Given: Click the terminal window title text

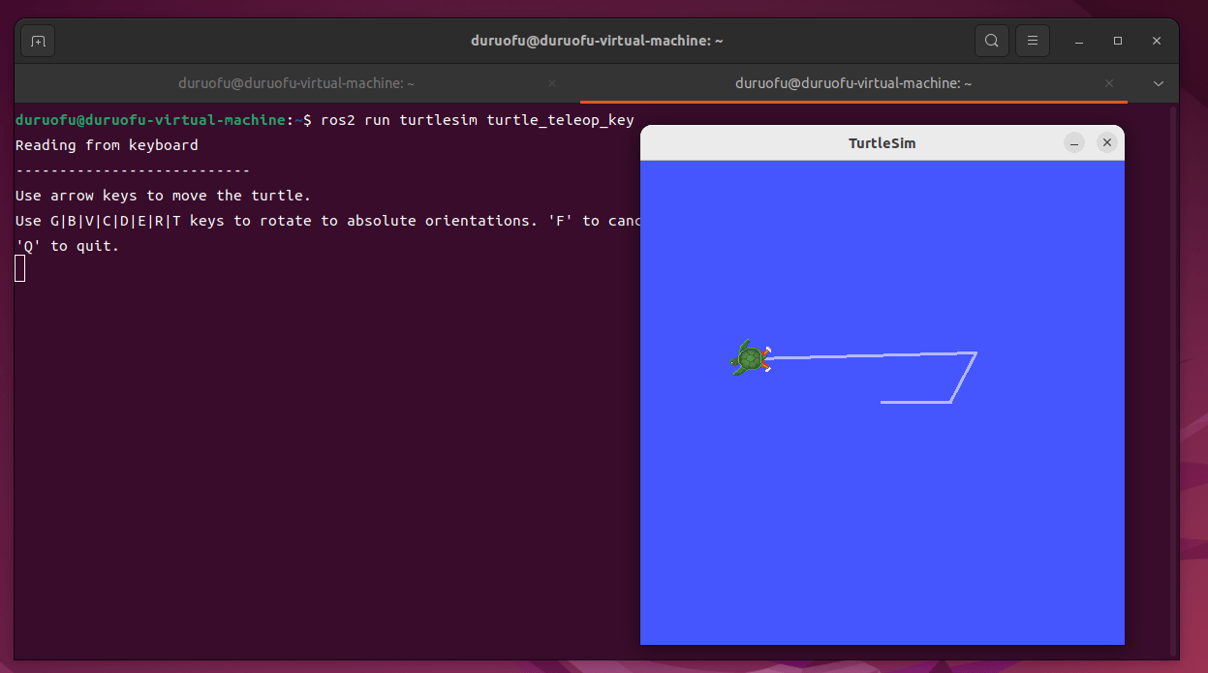Looking at the screenshot, I should pyautogui.click(x=597, y=41).
